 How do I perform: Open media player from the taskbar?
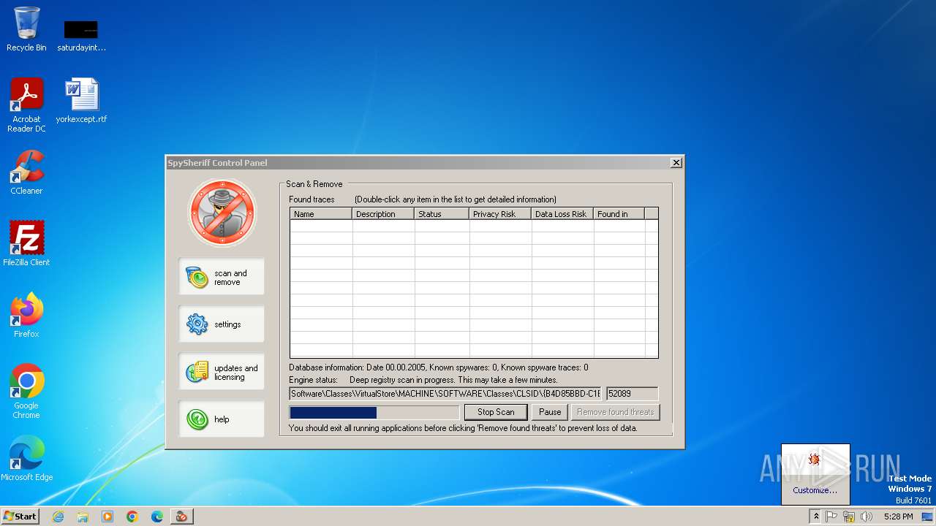pos(107,517)
